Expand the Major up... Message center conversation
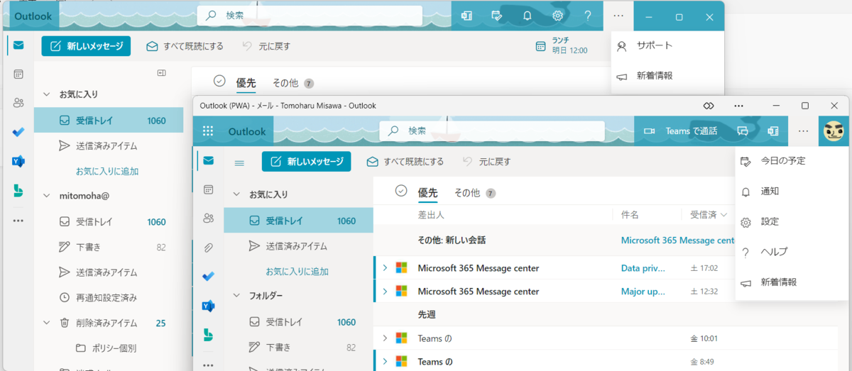Viewport: 852px width, 371px height. 386,291
